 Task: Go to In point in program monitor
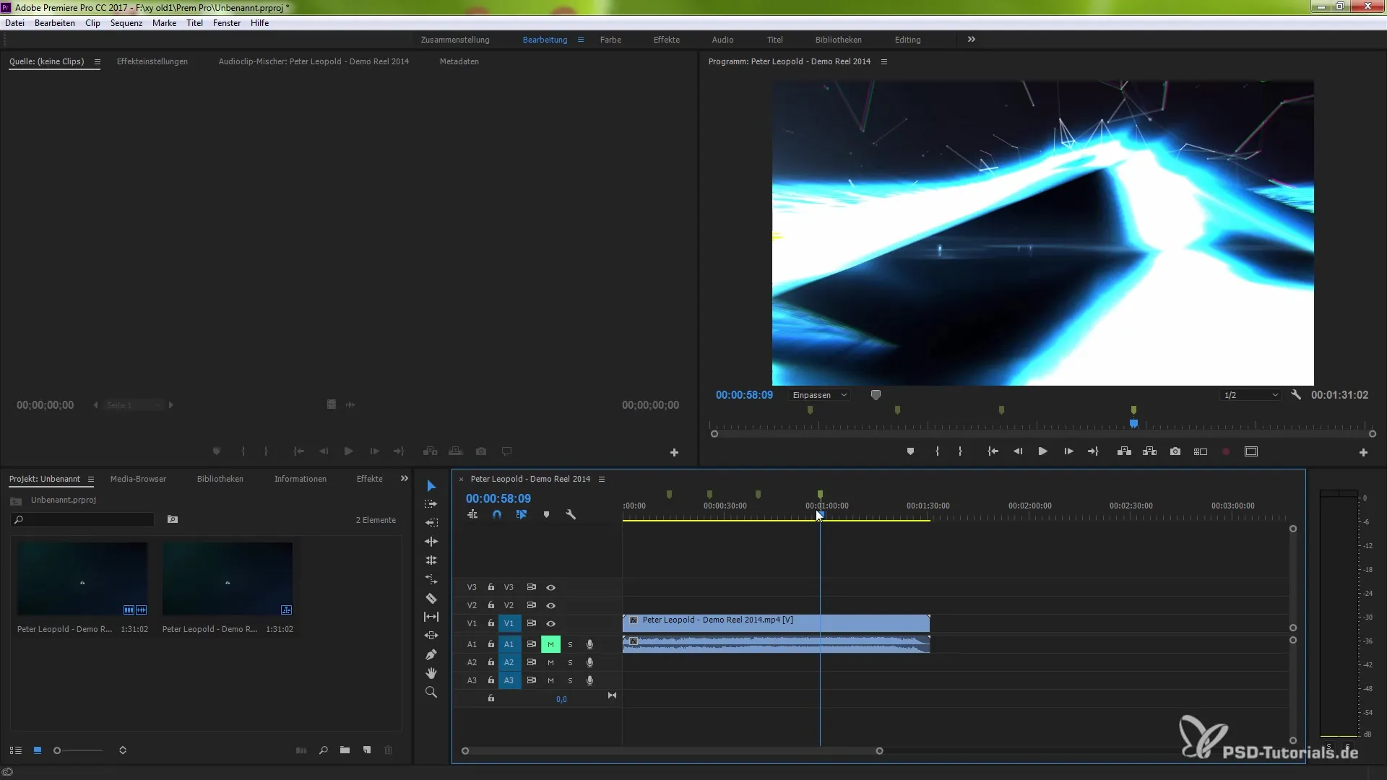tap(993, 451)
